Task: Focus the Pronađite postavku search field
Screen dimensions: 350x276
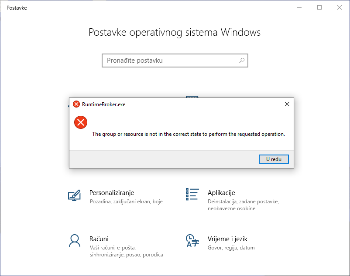Action: (170, 61)
